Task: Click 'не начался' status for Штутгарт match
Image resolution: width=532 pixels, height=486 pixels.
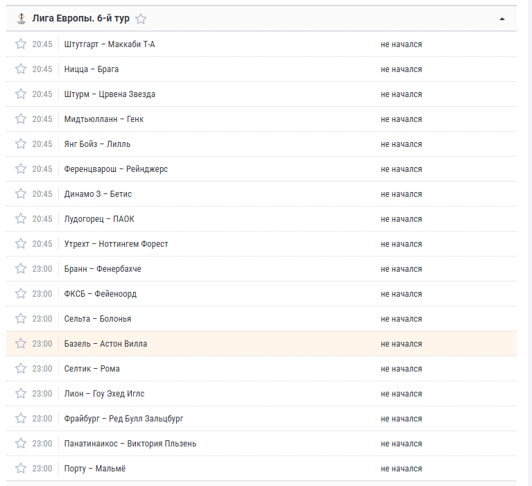Action: tap(401, 44)
